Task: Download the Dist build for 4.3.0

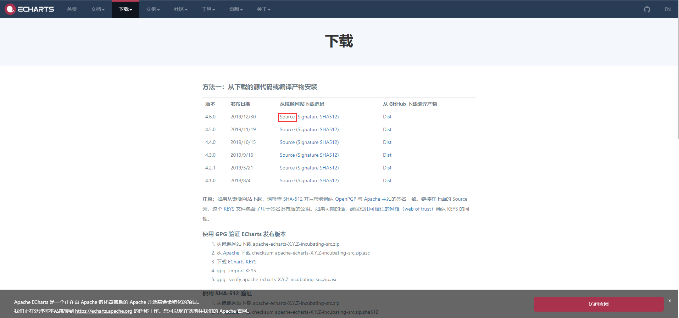Action: 387,155
